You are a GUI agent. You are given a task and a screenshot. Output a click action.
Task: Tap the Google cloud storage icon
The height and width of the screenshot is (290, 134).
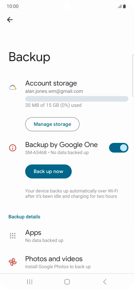pyautogui.click(x=13, y=88)
